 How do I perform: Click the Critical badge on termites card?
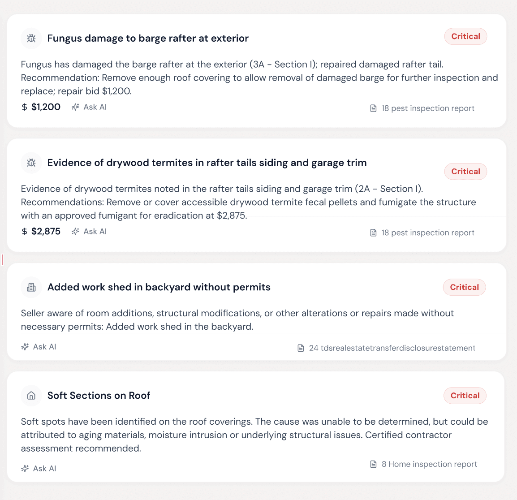465,171
